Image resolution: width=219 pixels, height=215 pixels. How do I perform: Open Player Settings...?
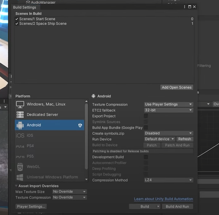click(x=31, y=206)
